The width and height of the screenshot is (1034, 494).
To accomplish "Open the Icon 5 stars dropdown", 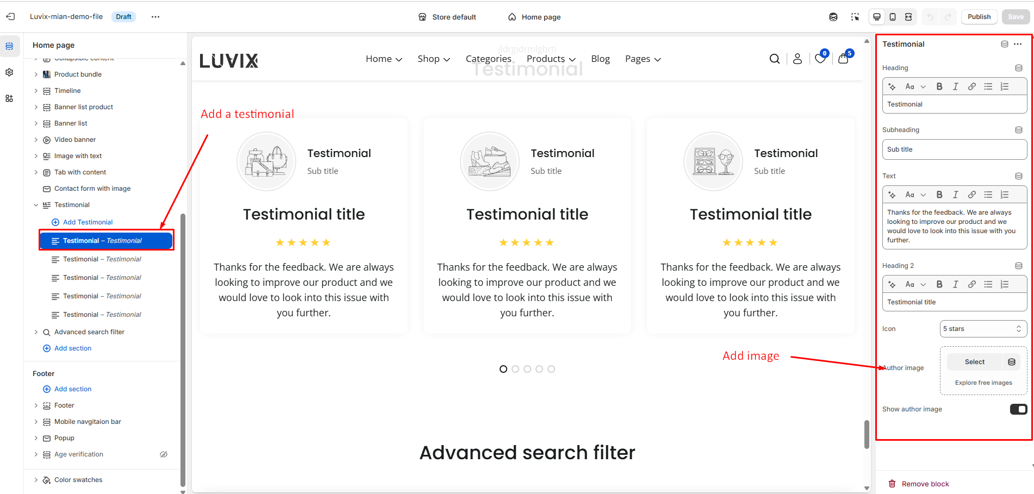I will (983, 329).
